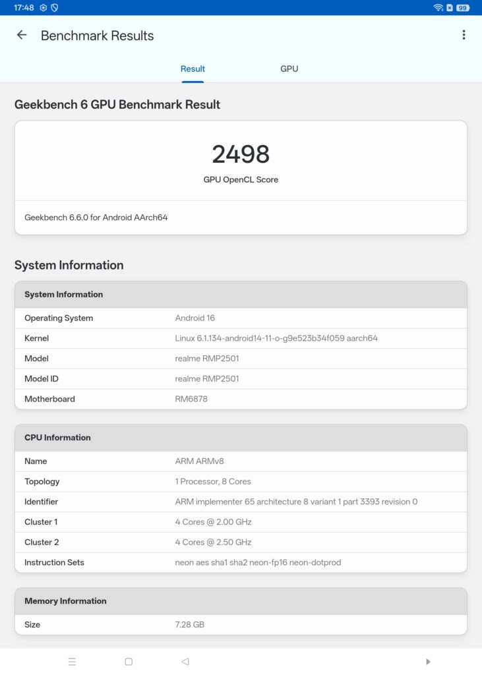
Task: Tap the 7.28 GB memory size value
Action: coord(189,625)
